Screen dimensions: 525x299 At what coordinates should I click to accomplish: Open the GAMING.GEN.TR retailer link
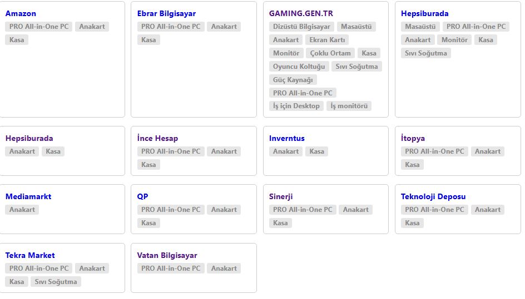tap(301, 13)
